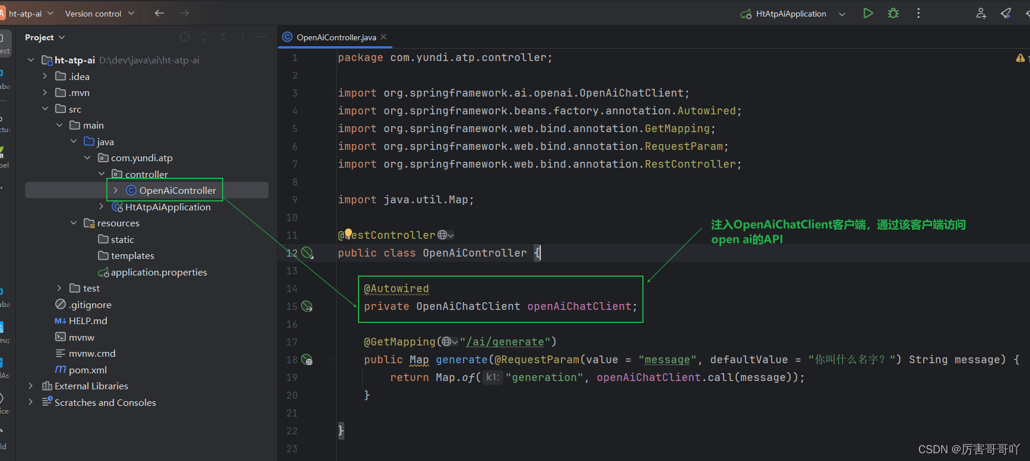Click the "generation" string on line 19
Screen dimensions: 1030x461
point(544,377)
